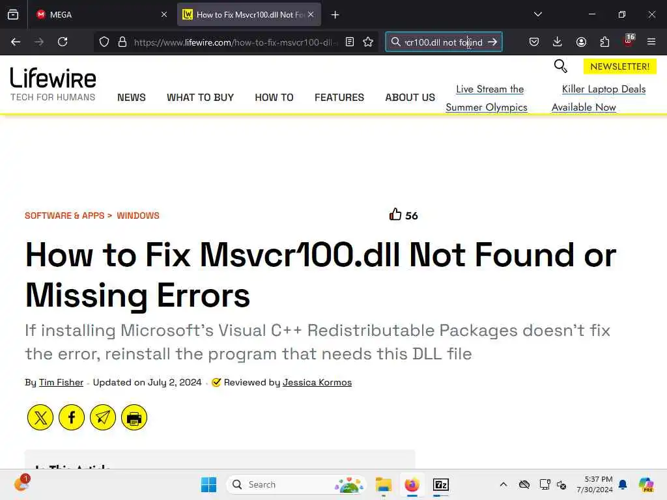Close the MEGA tab
The height and width of the screenshot is (500, 667).
click(163, 14)
